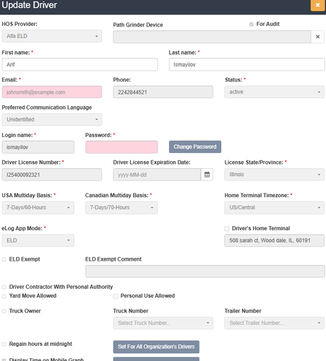Enable Yard Move Allowed checkbox
This screenshot has height=361, width=326.
coord(4,296)
